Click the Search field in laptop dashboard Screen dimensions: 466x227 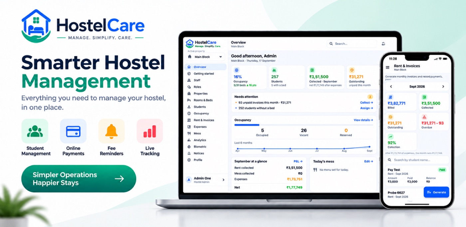[351, 44]
